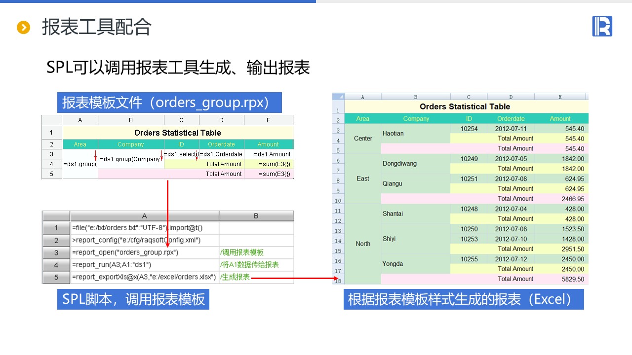Viewport: 632px width, 355px height.
Task: Click the comment /生成报表
Action: 235,277
